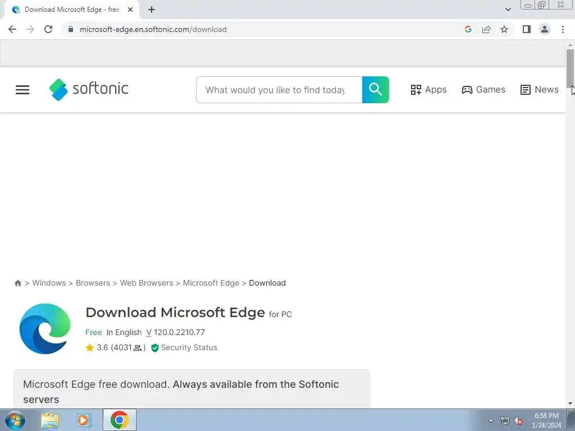Open the Web Browsers breadcrumb link
This screenshot has height=431, width=575.
click(147, 283)
